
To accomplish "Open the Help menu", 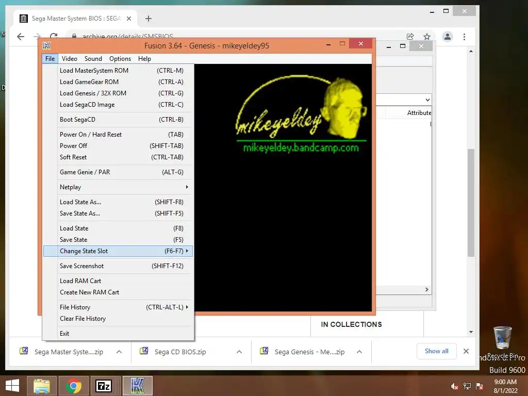I will click(x=144, y=59).
